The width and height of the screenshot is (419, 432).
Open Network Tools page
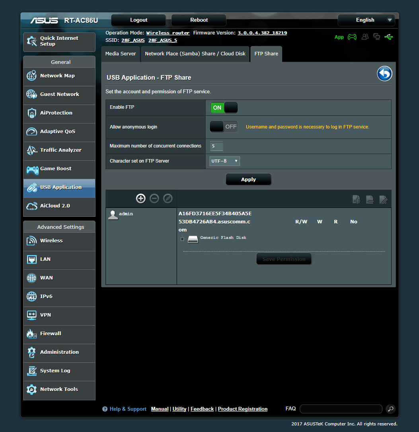[59, 390]
